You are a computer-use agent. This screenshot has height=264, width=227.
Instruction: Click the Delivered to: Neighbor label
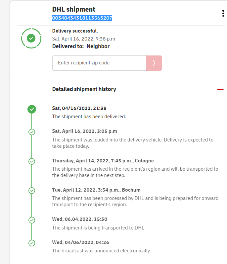coord(81,46)
